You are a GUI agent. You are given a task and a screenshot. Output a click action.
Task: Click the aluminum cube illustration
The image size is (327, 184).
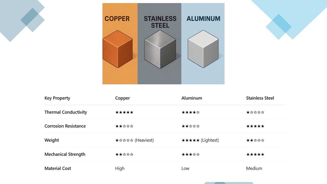pyautogui.click(x=203, y=49)
